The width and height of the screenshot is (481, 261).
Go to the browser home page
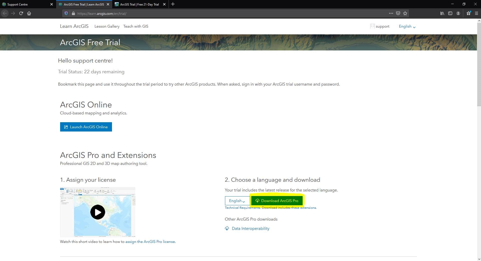(x=29, y=13)
